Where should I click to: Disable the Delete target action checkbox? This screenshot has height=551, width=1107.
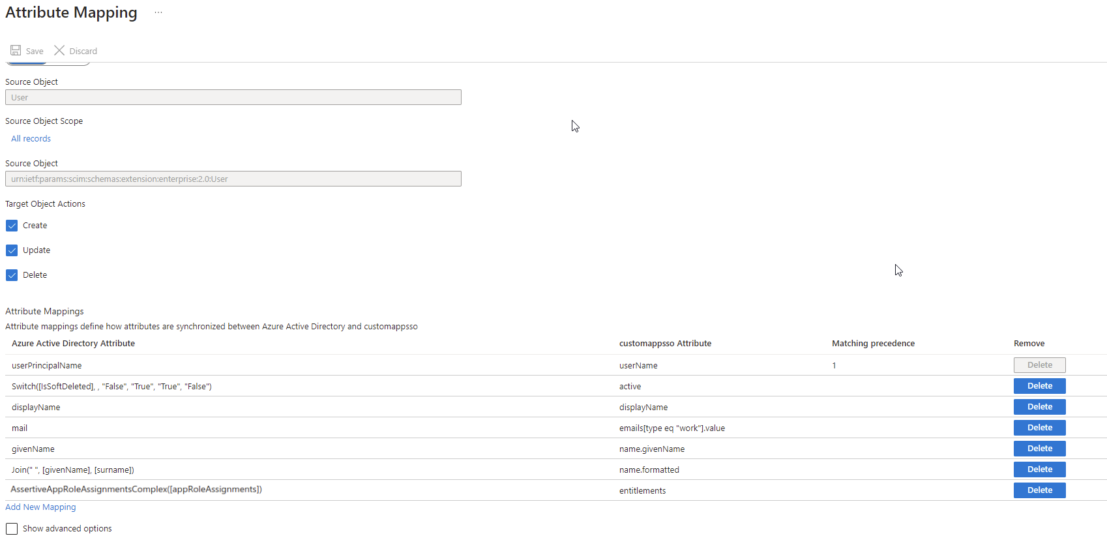[12, 275]
